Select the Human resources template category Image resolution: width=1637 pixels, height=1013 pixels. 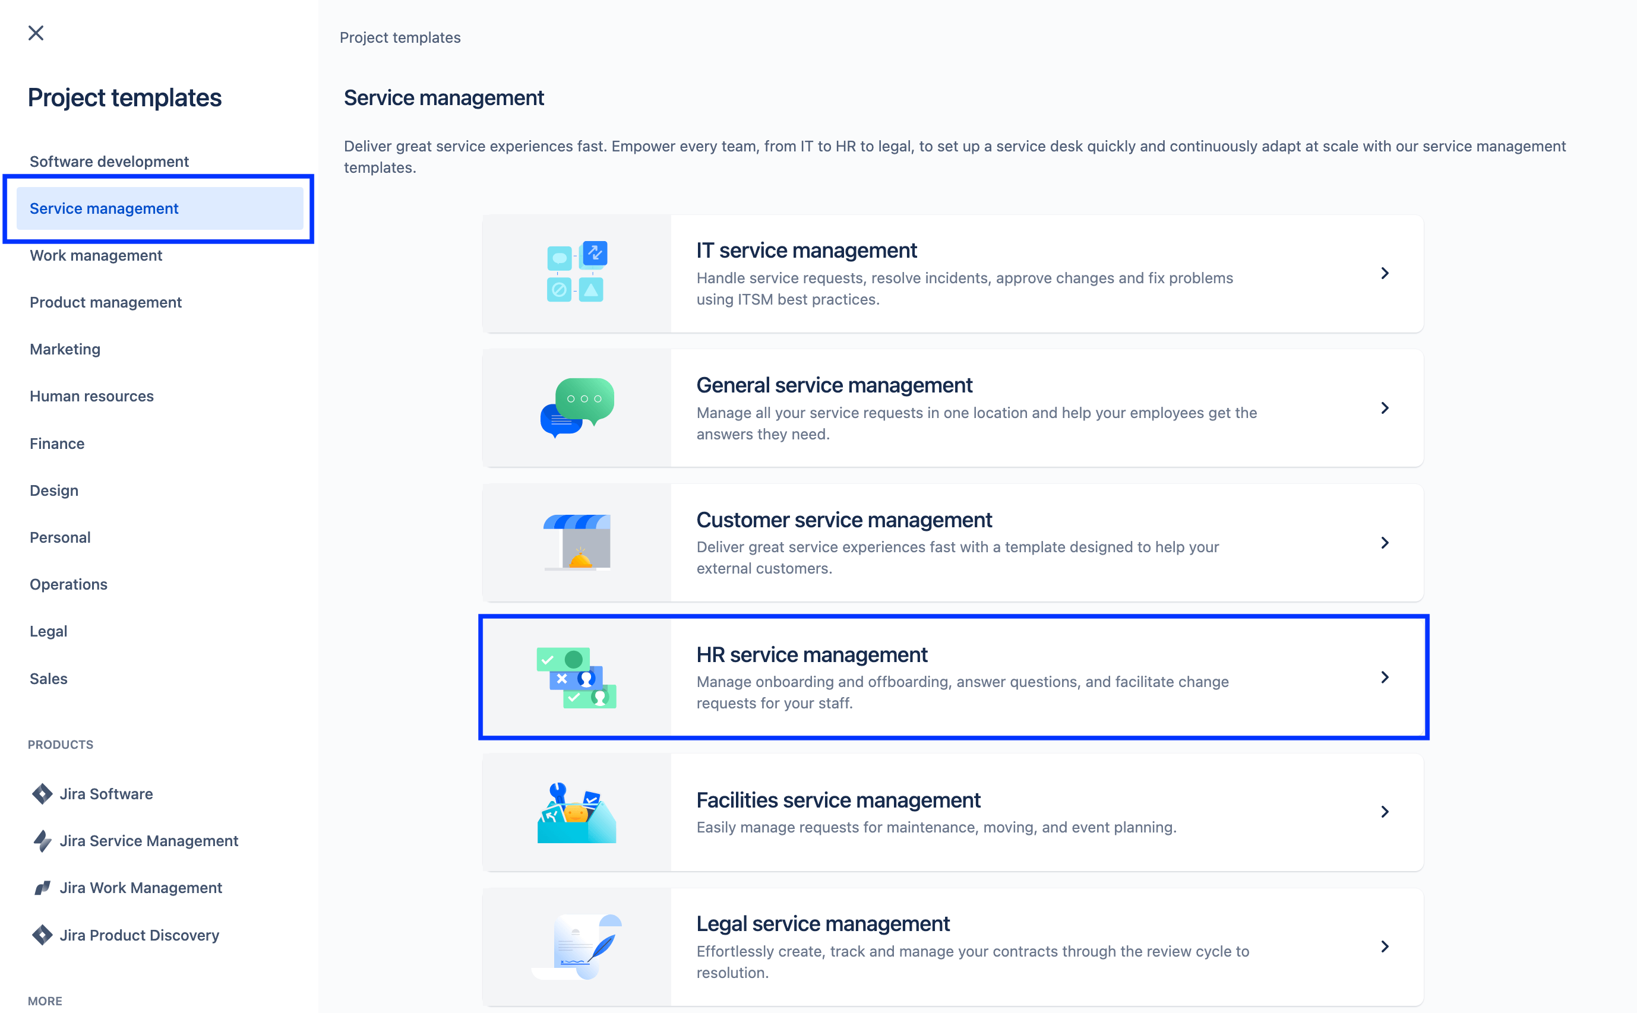pos(90,395)
